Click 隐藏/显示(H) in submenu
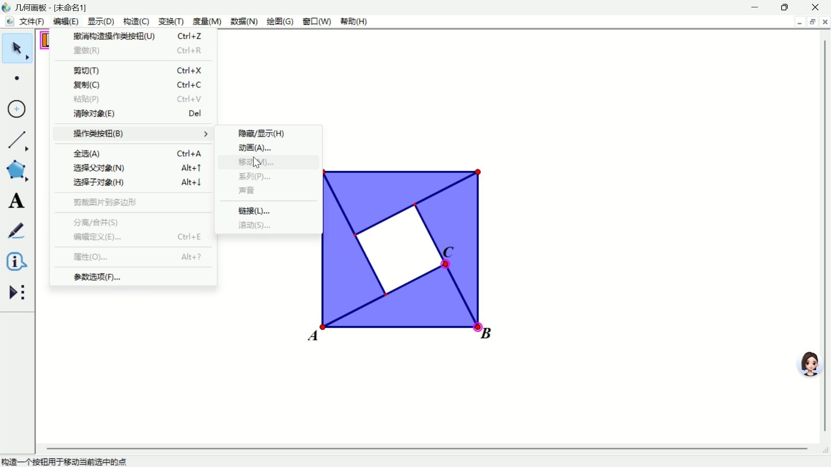 261,134
